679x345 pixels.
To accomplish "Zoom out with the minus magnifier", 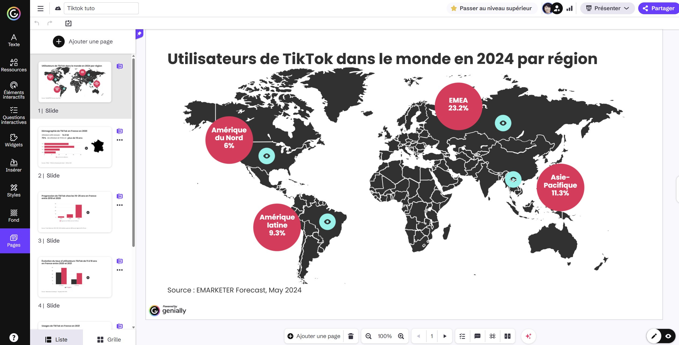I will click(368, 336).
